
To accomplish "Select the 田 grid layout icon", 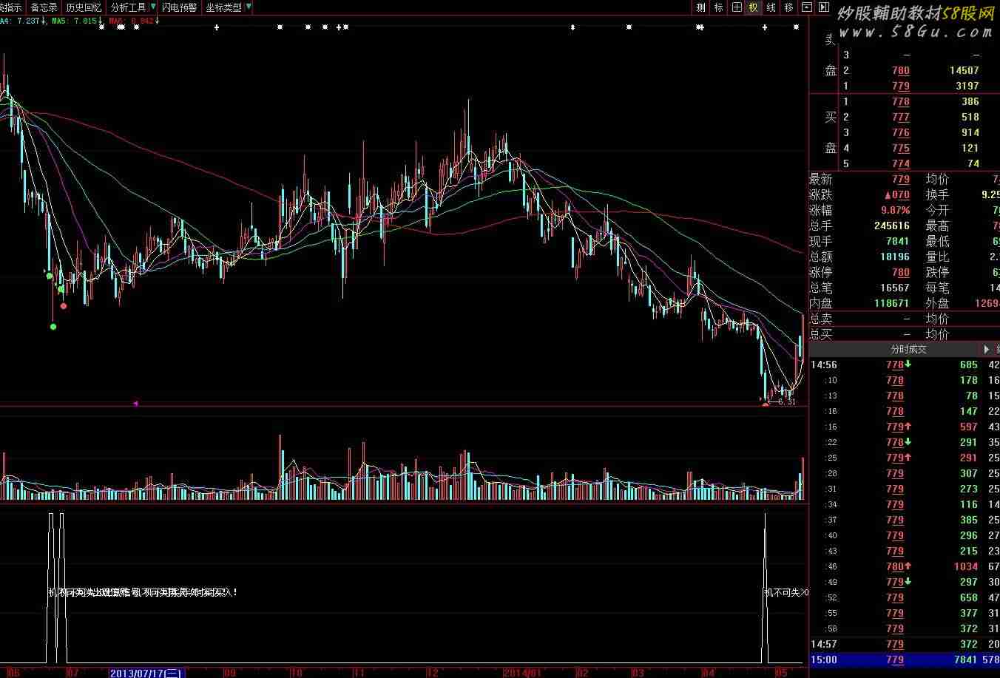I will pos(736,7).
